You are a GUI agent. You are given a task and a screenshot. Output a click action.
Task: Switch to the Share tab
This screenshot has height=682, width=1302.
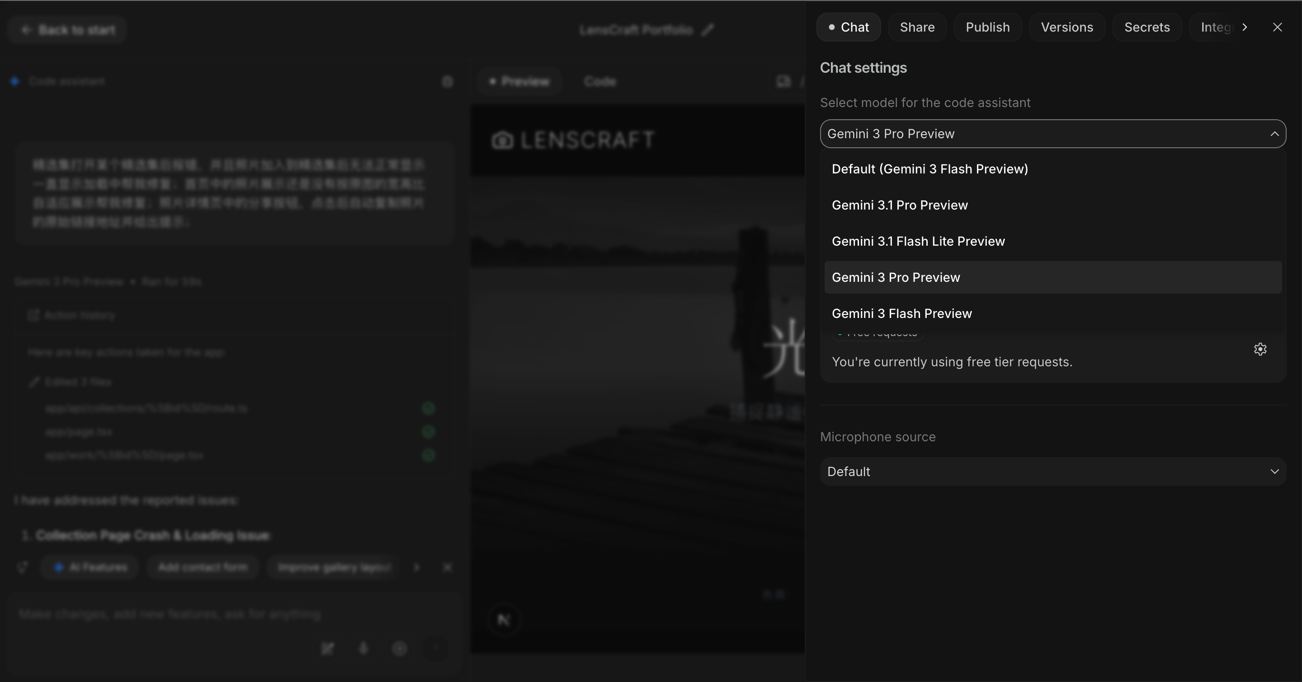coord(917,27)
